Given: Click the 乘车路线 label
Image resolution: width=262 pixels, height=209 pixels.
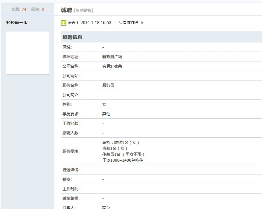Looking at the screenshot, I should tap(71, 198).
